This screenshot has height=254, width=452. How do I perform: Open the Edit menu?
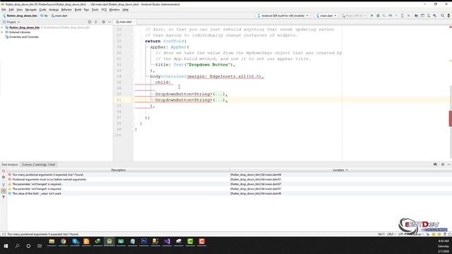coord(11,9)
